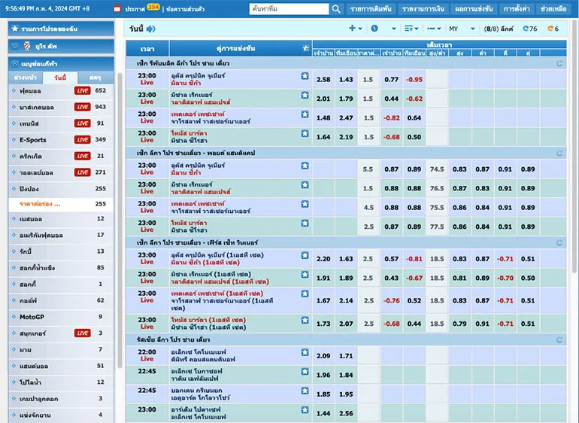
Task: Open การตั้งค่า settings menu
Action: coord(517,9)
